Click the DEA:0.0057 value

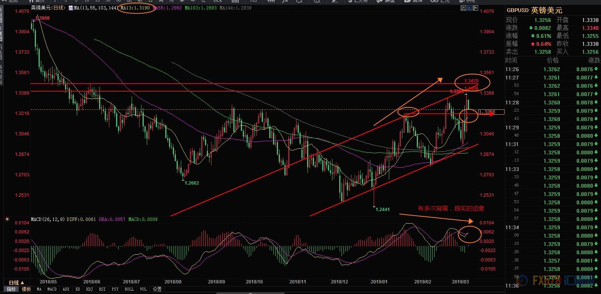point(112,219)
